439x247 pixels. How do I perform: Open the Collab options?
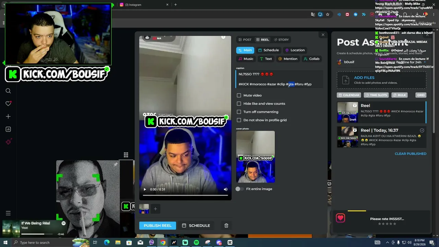311,59
